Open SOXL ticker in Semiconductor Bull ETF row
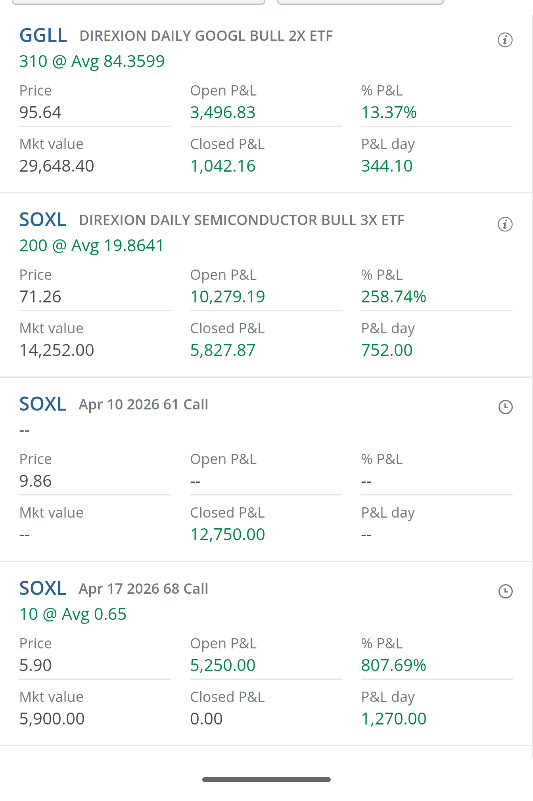Image resolution: width=533 pixels, height=801 pixels. click(43, 220)
